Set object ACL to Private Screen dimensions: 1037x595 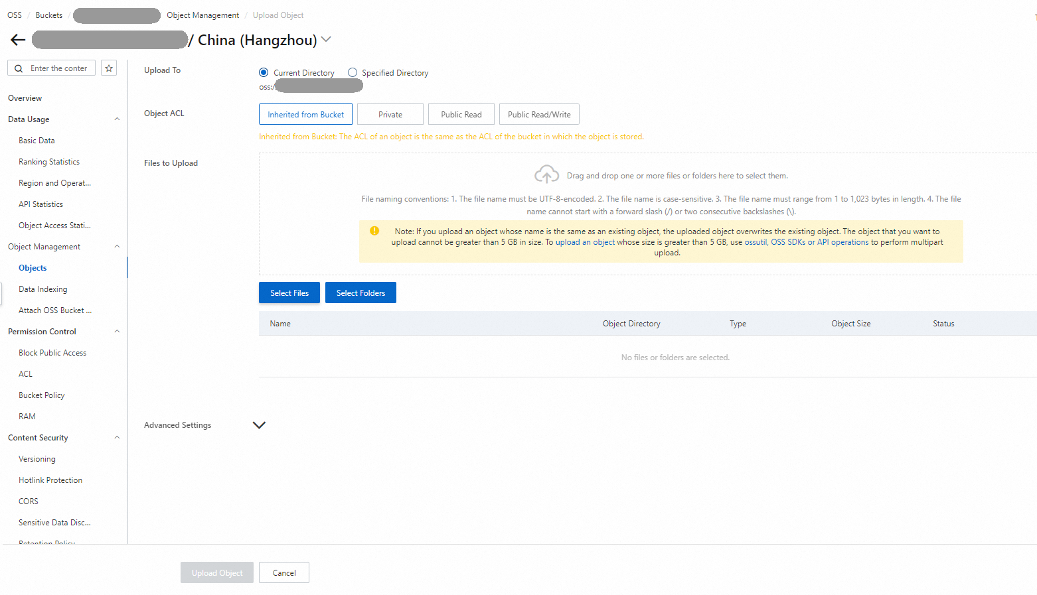click(x=390, y=114)
